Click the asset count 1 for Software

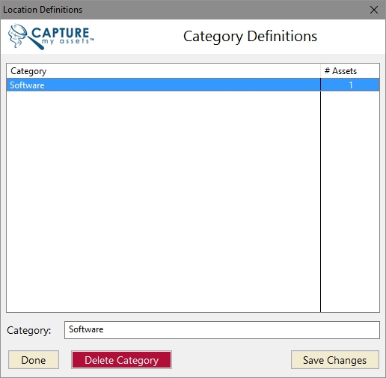pos(351,85)
